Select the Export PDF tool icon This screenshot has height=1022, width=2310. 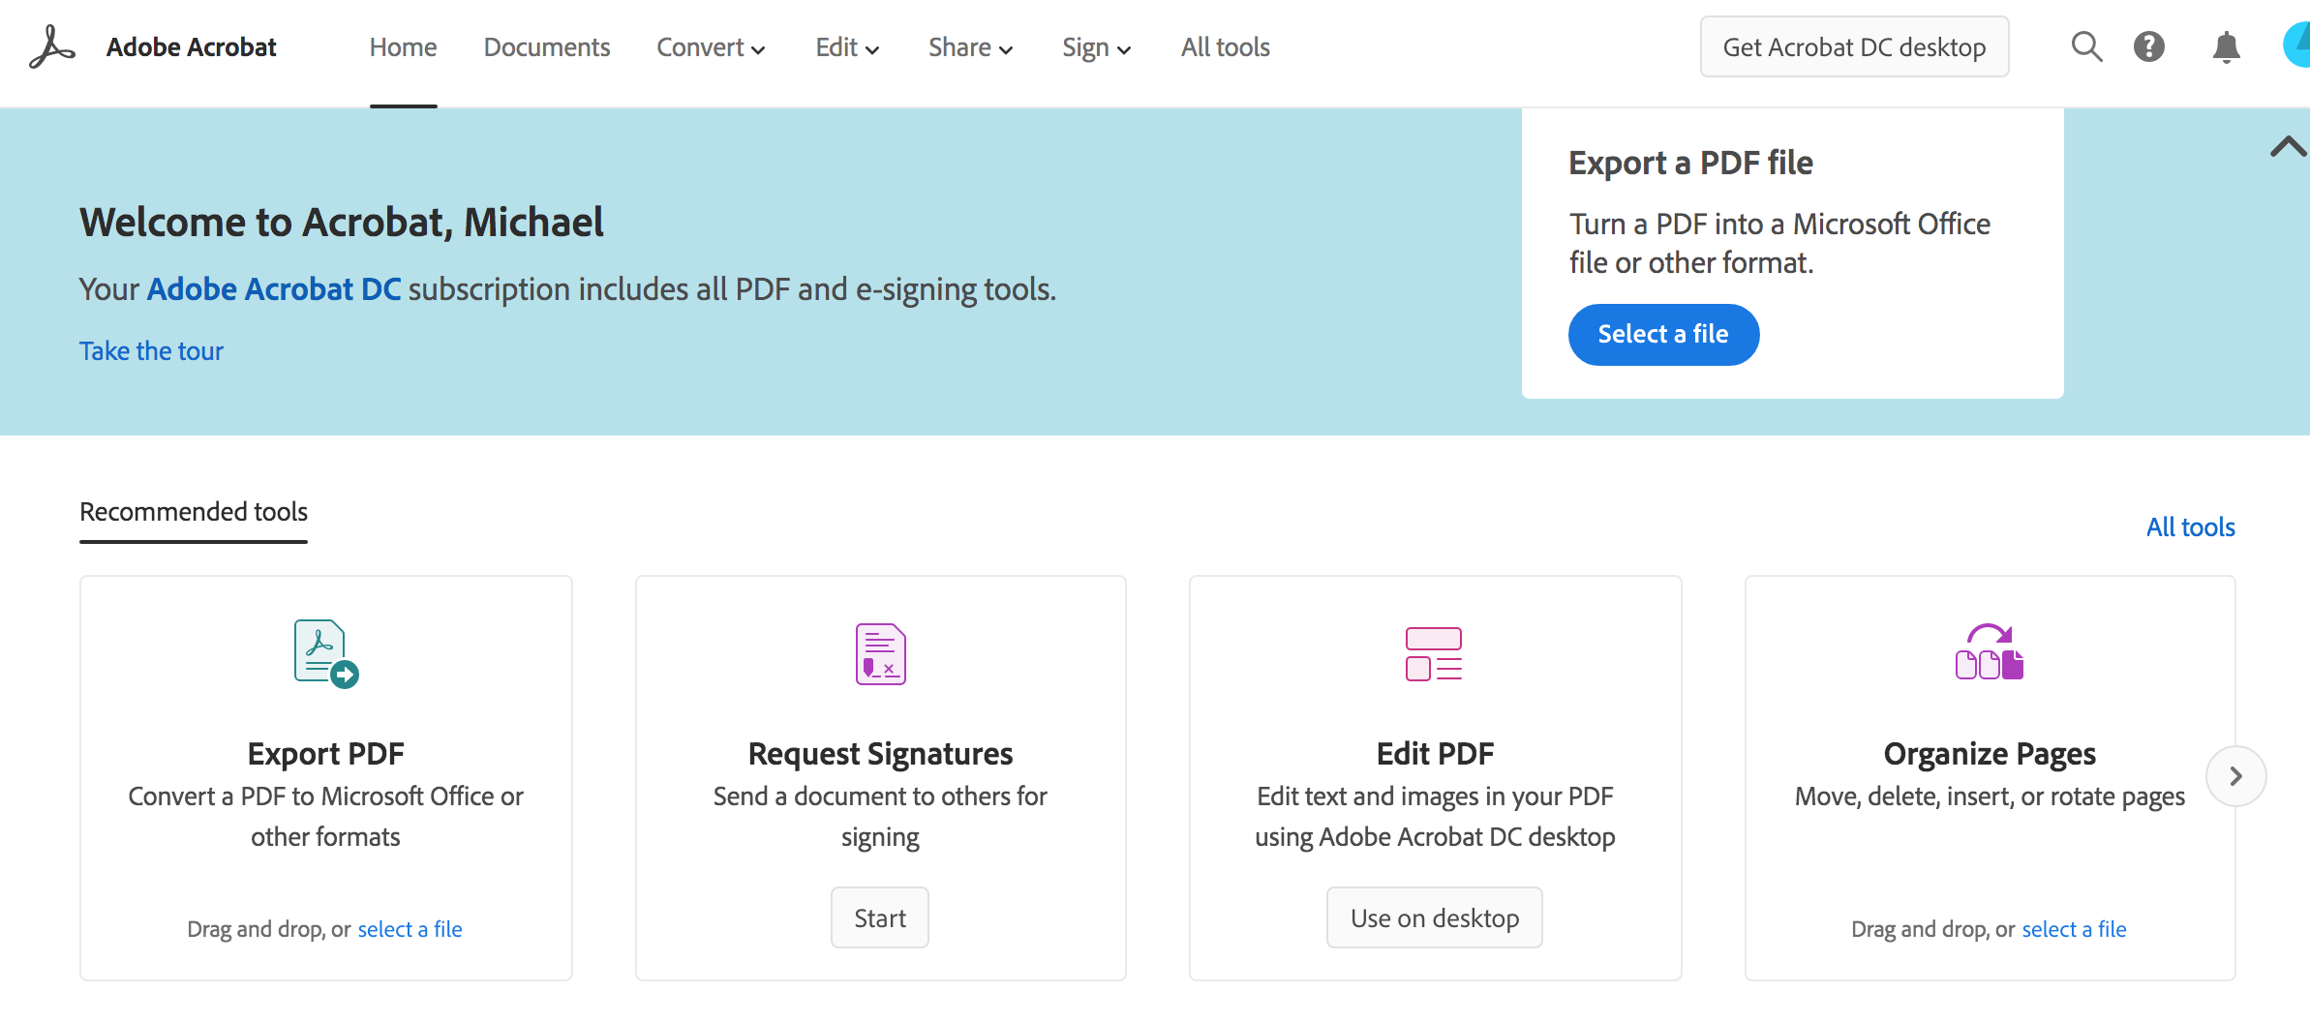click(323, 653)
